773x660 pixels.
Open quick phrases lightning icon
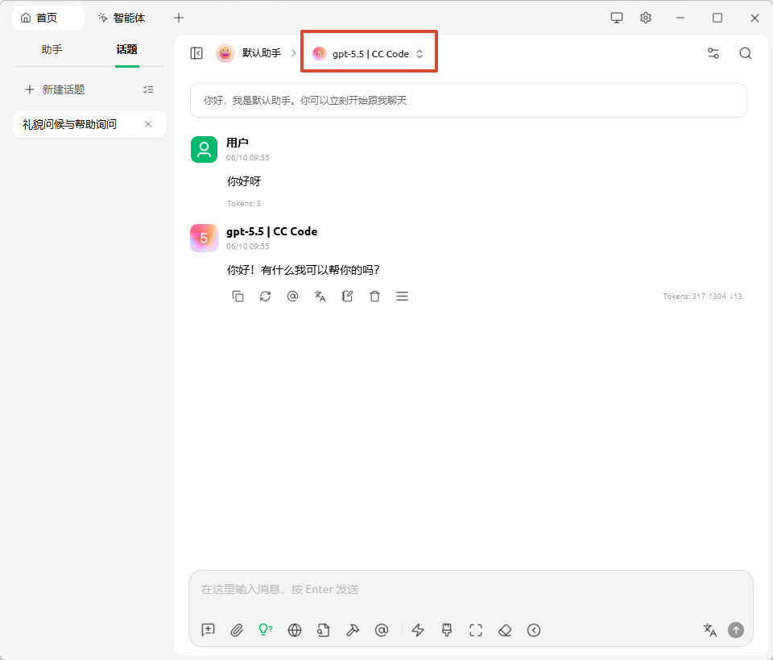[418, 630]
